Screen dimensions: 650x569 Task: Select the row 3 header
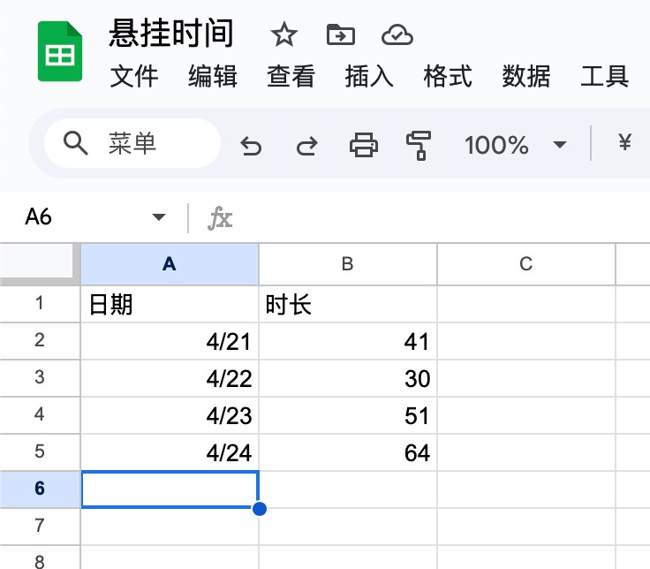[39, 378]
